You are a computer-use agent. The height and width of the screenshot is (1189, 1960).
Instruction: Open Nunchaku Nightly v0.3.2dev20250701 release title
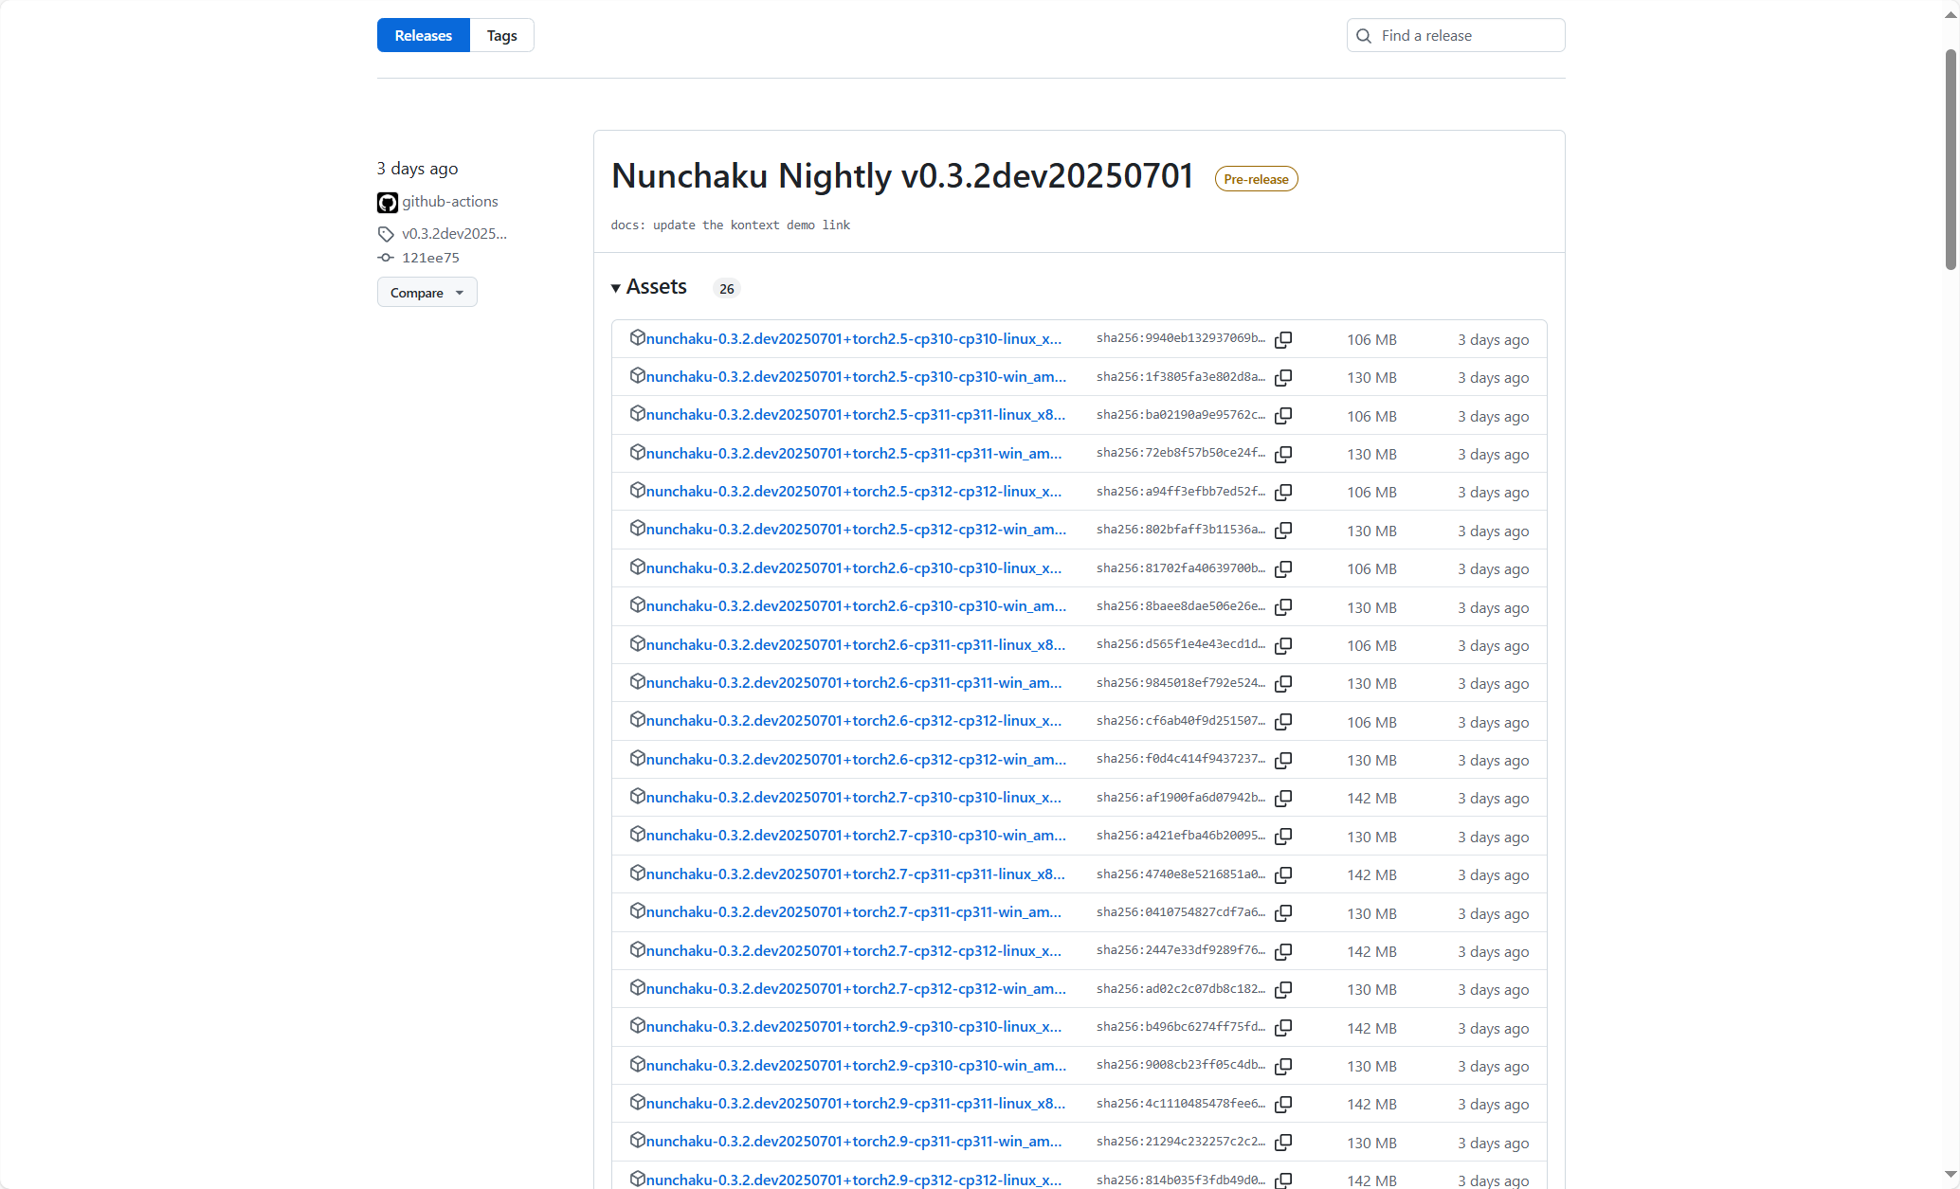(901, 176)
